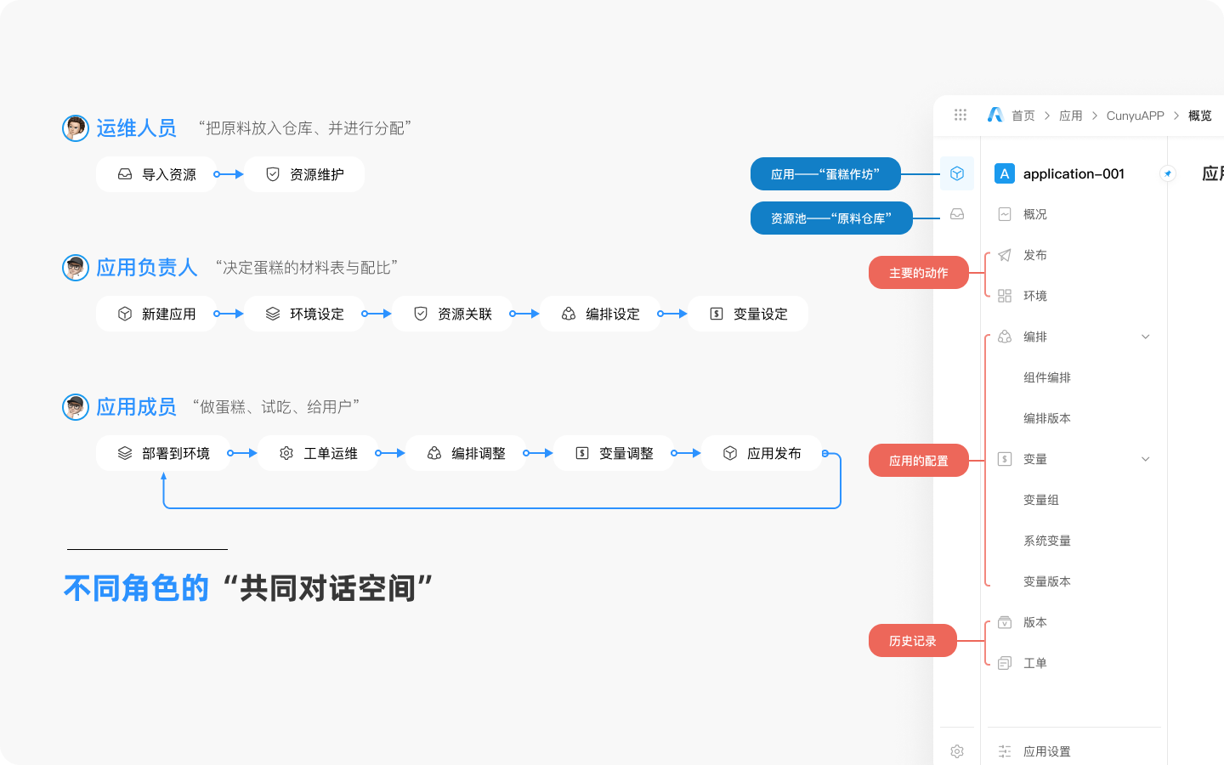Click the 应用设置 sliders icon

click(x=1005, y=751)
